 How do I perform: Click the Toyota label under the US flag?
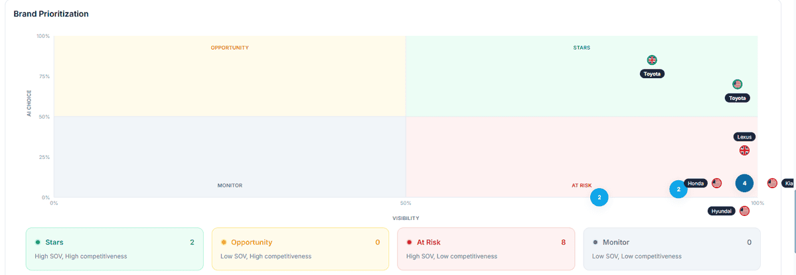[x=737, y=98]
